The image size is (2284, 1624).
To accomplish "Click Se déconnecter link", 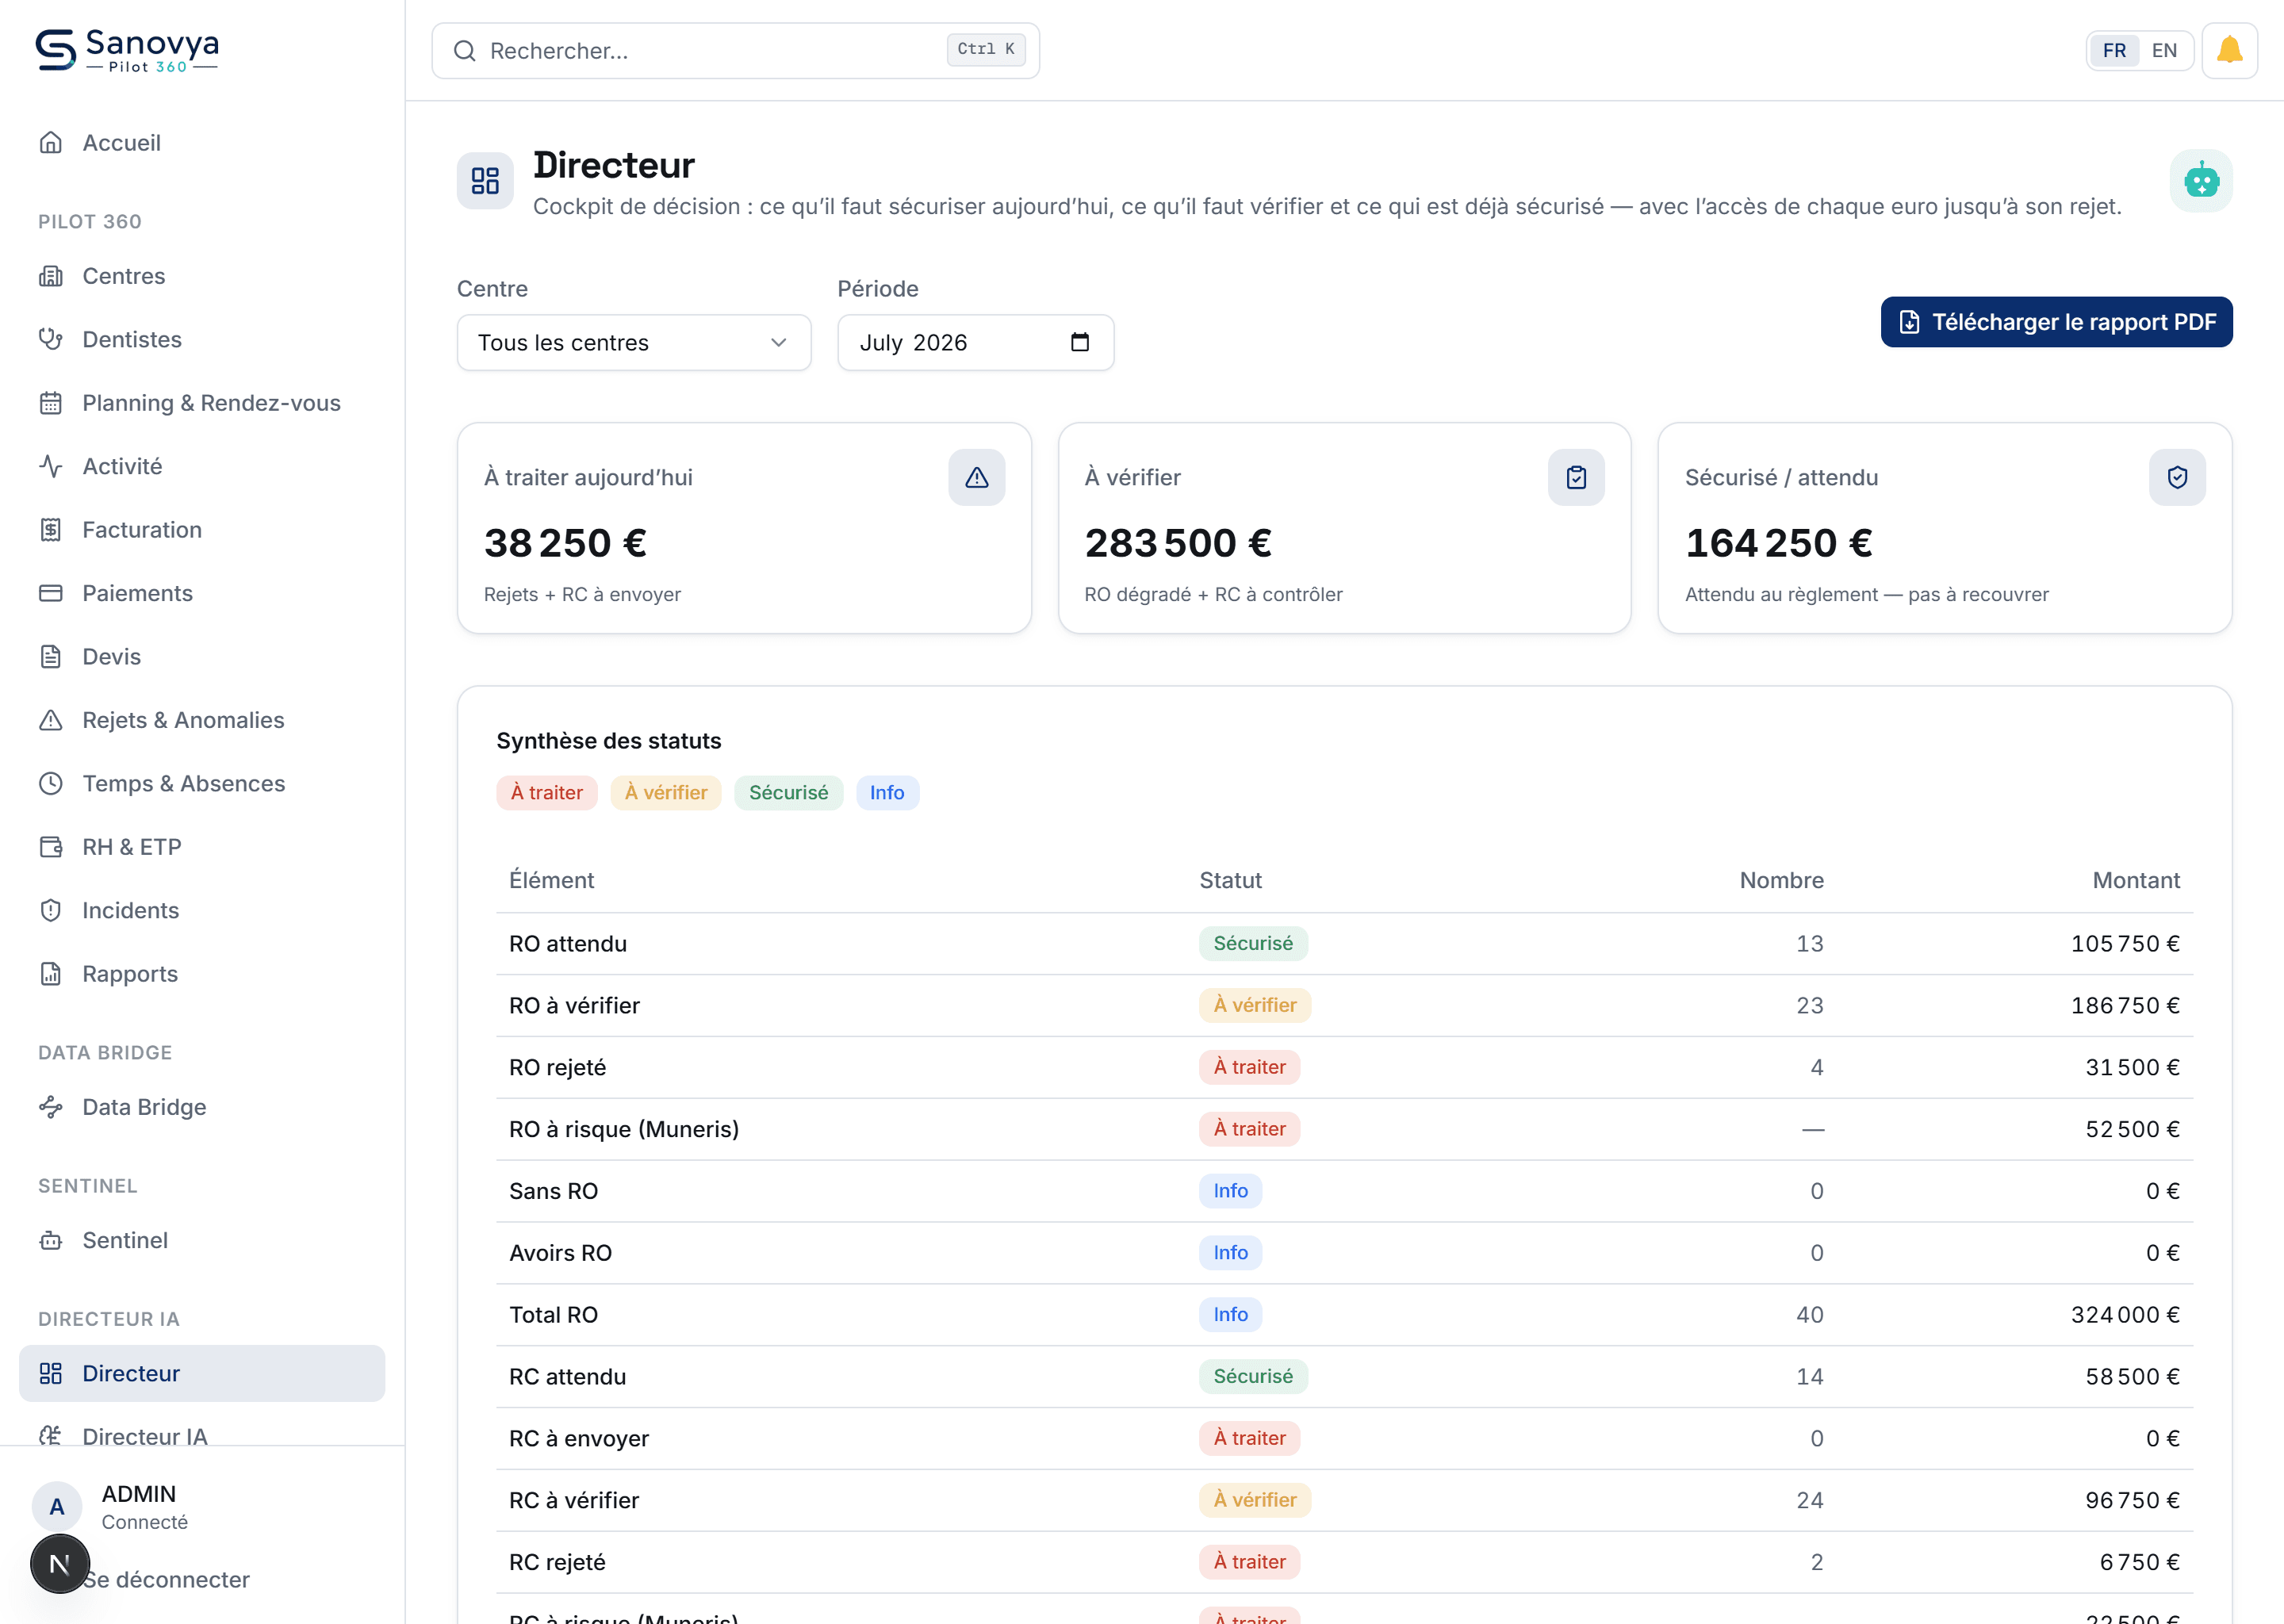I will click(x=166, y=1579).
